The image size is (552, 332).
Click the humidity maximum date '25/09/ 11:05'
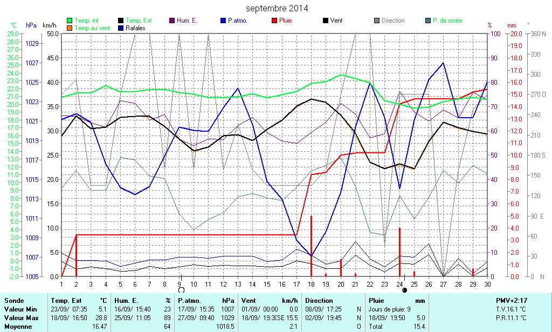click(x=133, y=318)
